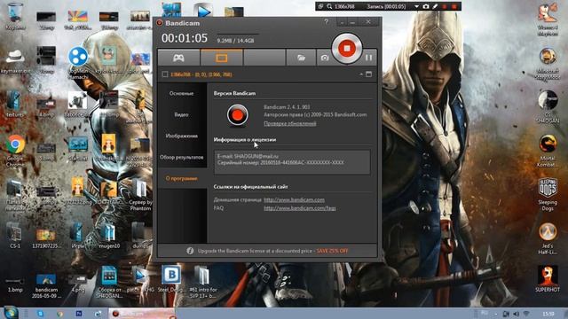Screen dimensions: 568x319
Task: Open the CS-1 desktop icon
Action: pyautogui.click(x=15, y=235)
